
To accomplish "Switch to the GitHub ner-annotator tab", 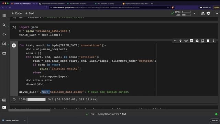I will point(52,3).
